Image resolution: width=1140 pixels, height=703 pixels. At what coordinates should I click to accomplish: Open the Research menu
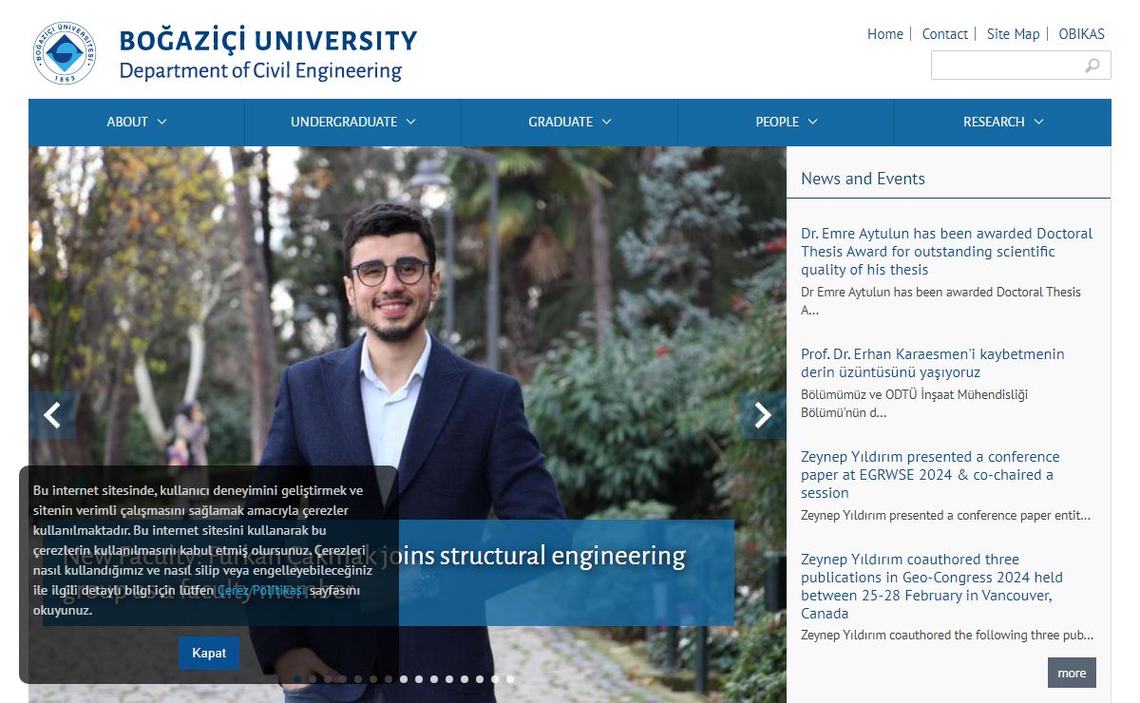pyautogui.click(x=1002, y=122)
